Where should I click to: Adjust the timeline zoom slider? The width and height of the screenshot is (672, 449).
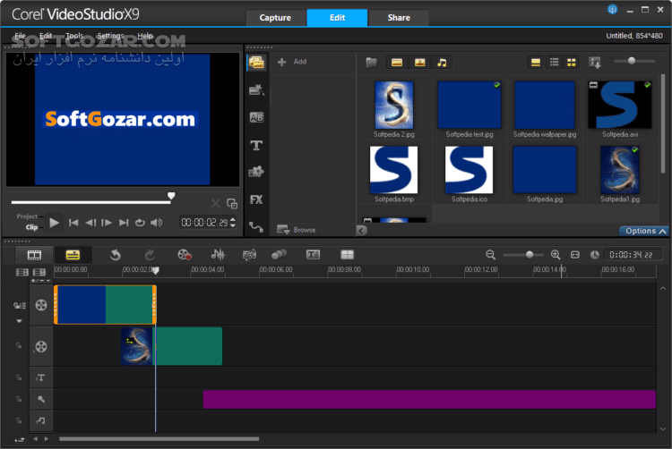[530, 255]
